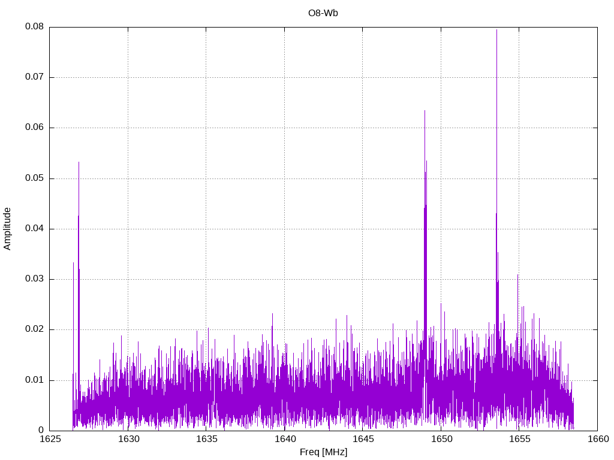Screen dimensions: 614x460
Task: Click the tallest spectrum peak near 1653.5 MHz
Action: click(x=496, y=31)
